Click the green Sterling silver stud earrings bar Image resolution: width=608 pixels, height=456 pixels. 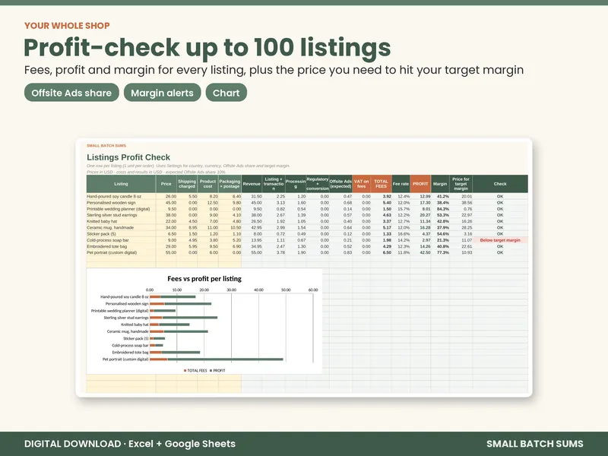[189, 318]
